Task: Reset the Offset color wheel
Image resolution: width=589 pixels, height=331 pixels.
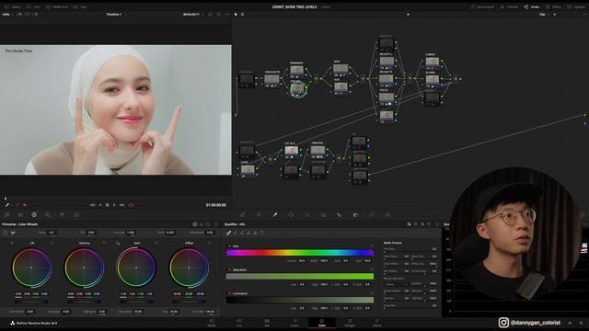Action: [x=209, y=243]
